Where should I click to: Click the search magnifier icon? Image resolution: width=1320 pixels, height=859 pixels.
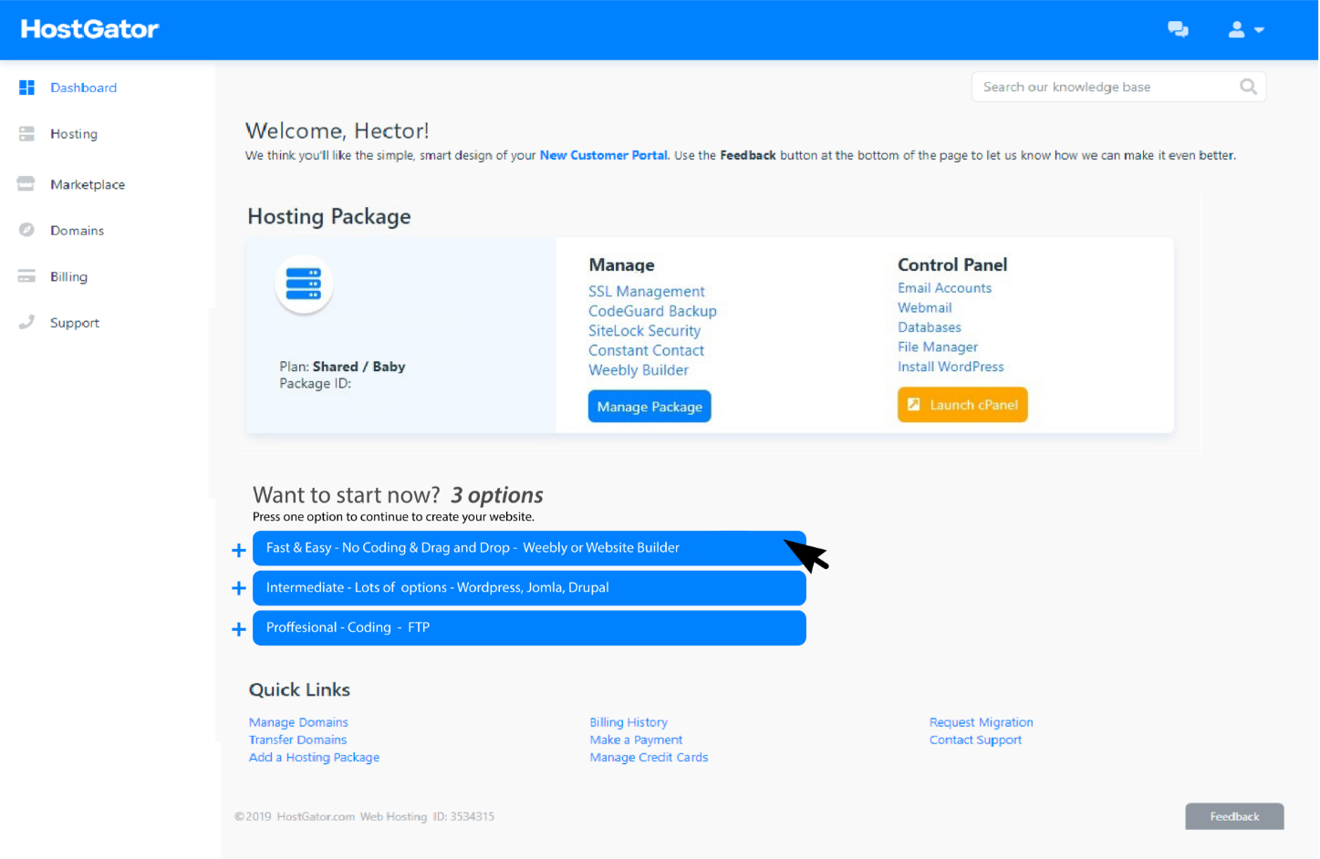pyautogui.click(x=1248, y=87)
